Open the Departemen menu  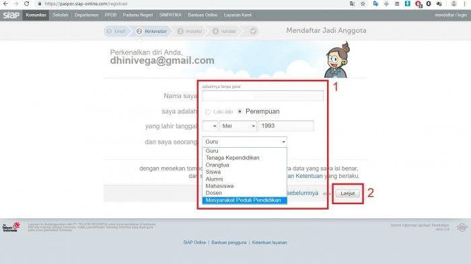86,15
